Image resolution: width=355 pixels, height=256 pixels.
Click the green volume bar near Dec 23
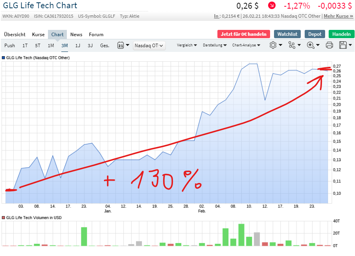coord(84,236)
